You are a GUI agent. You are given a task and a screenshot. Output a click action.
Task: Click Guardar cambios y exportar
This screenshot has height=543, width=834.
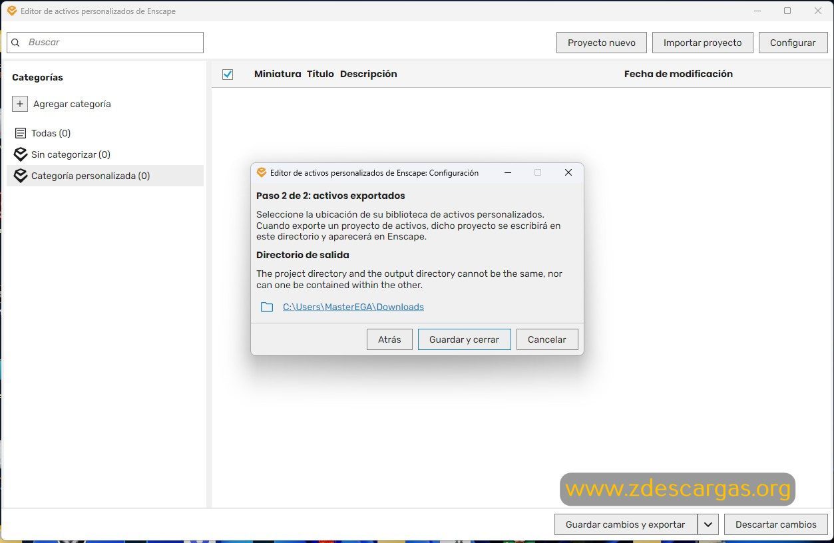pos(626,524)
